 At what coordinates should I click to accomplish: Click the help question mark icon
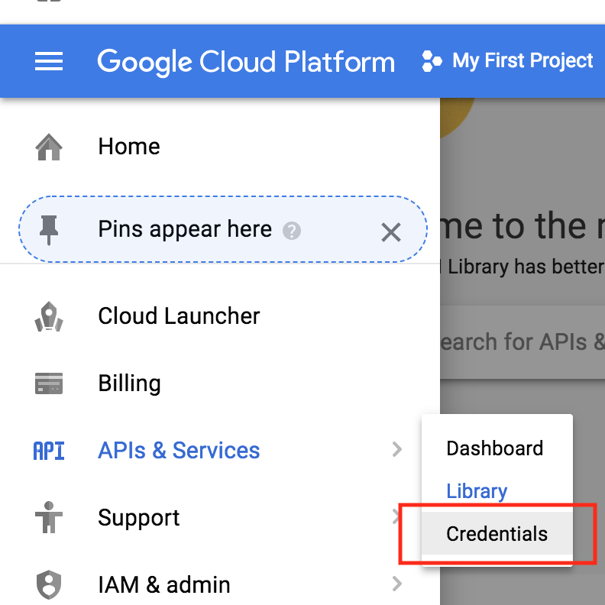(x=291, y=231)
